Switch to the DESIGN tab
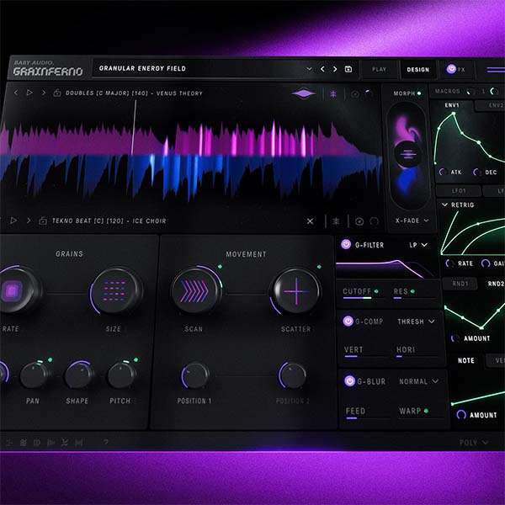The height and width of the screenshot is (505, 505). point(417,70)
